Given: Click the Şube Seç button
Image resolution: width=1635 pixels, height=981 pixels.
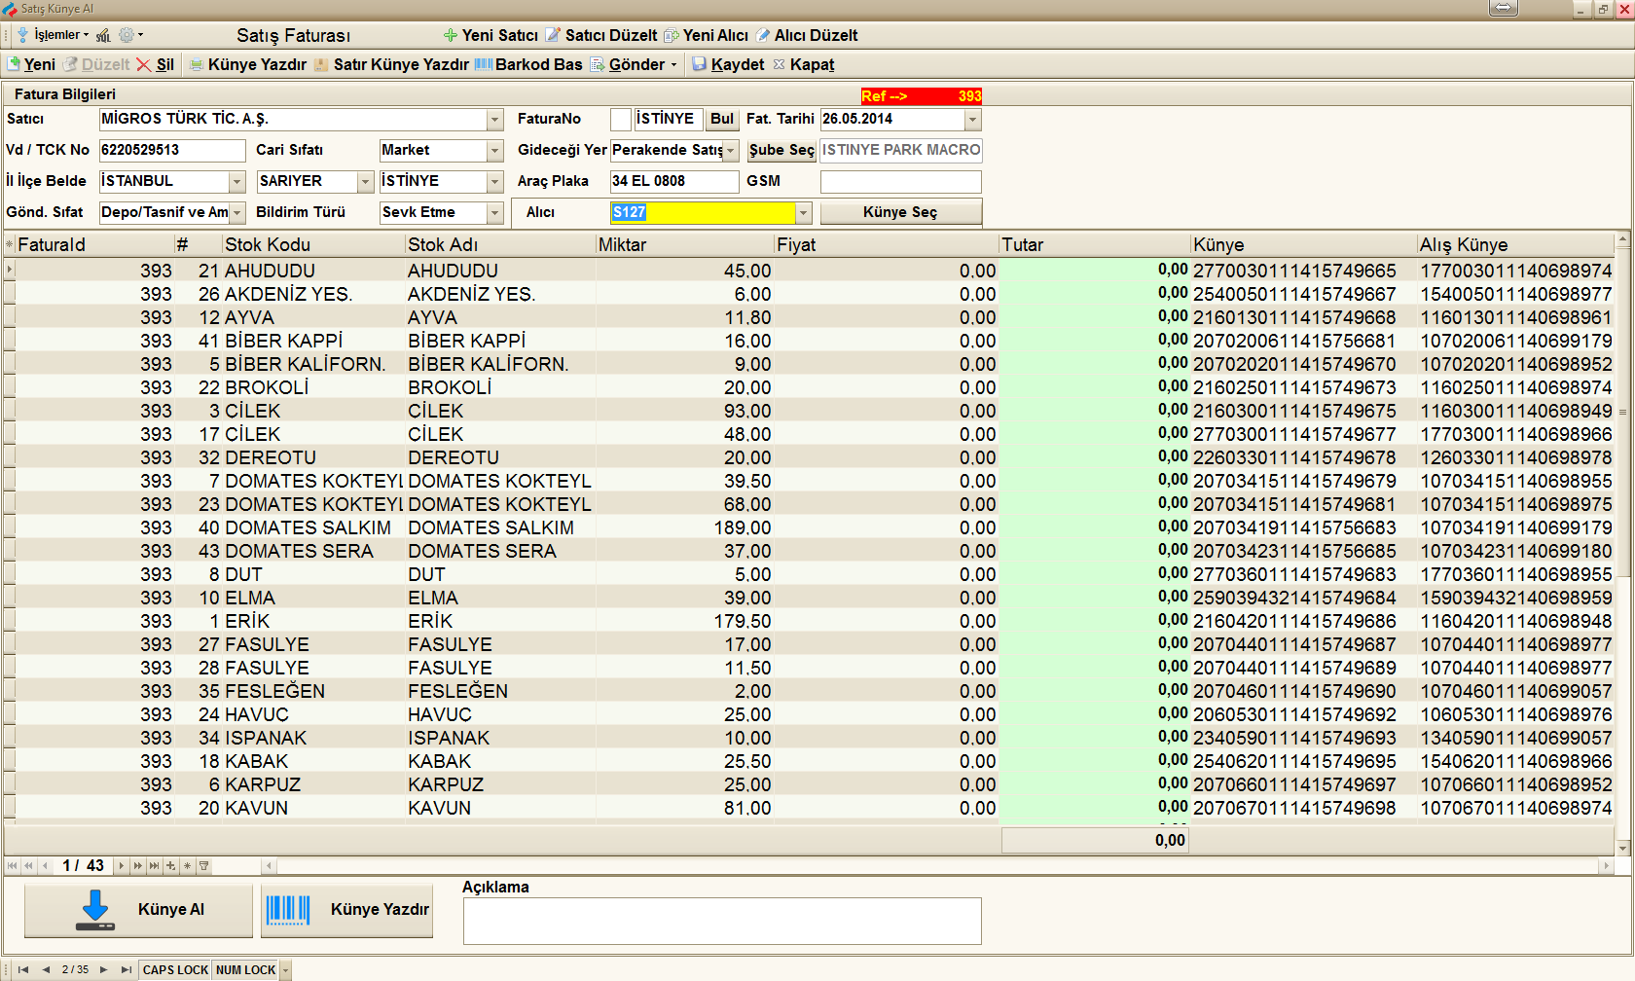Looking at the screenshot, I should pyautogui.click(x=781, y=150).
